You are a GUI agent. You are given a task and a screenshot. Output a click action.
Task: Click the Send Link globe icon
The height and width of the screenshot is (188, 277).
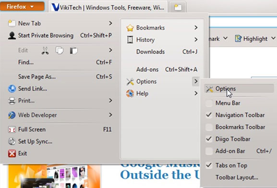click(x=12, y=89)
